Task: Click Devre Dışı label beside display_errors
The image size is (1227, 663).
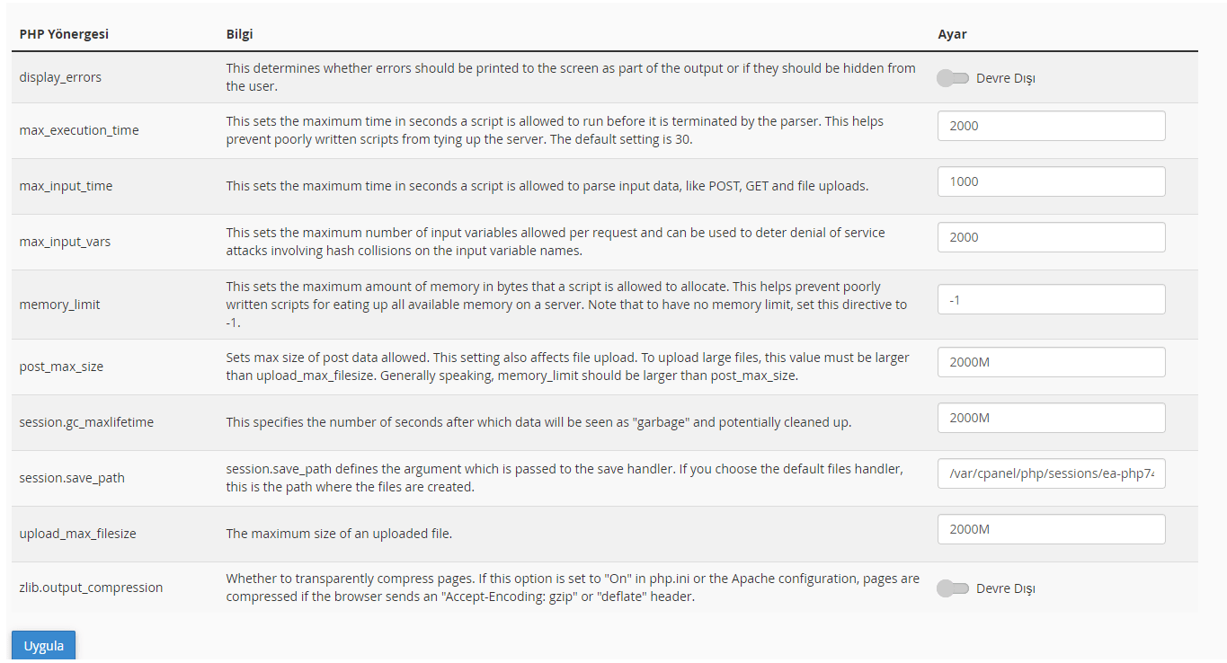Action: [x=1006, y=78]
